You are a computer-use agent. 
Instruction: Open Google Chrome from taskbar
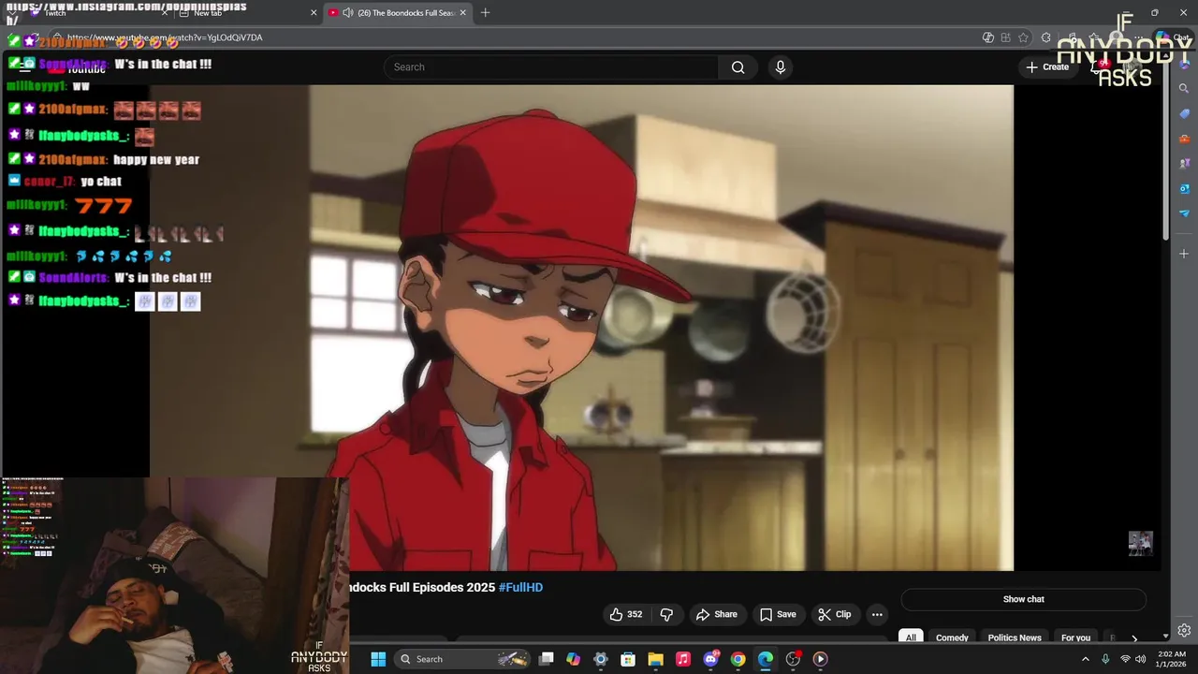tap(738, 659)
